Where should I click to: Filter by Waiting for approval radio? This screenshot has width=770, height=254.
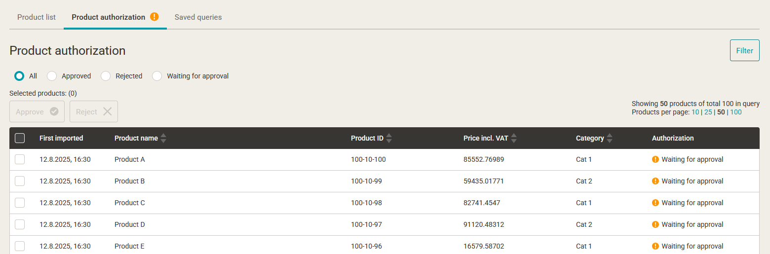tap(157, 76)
